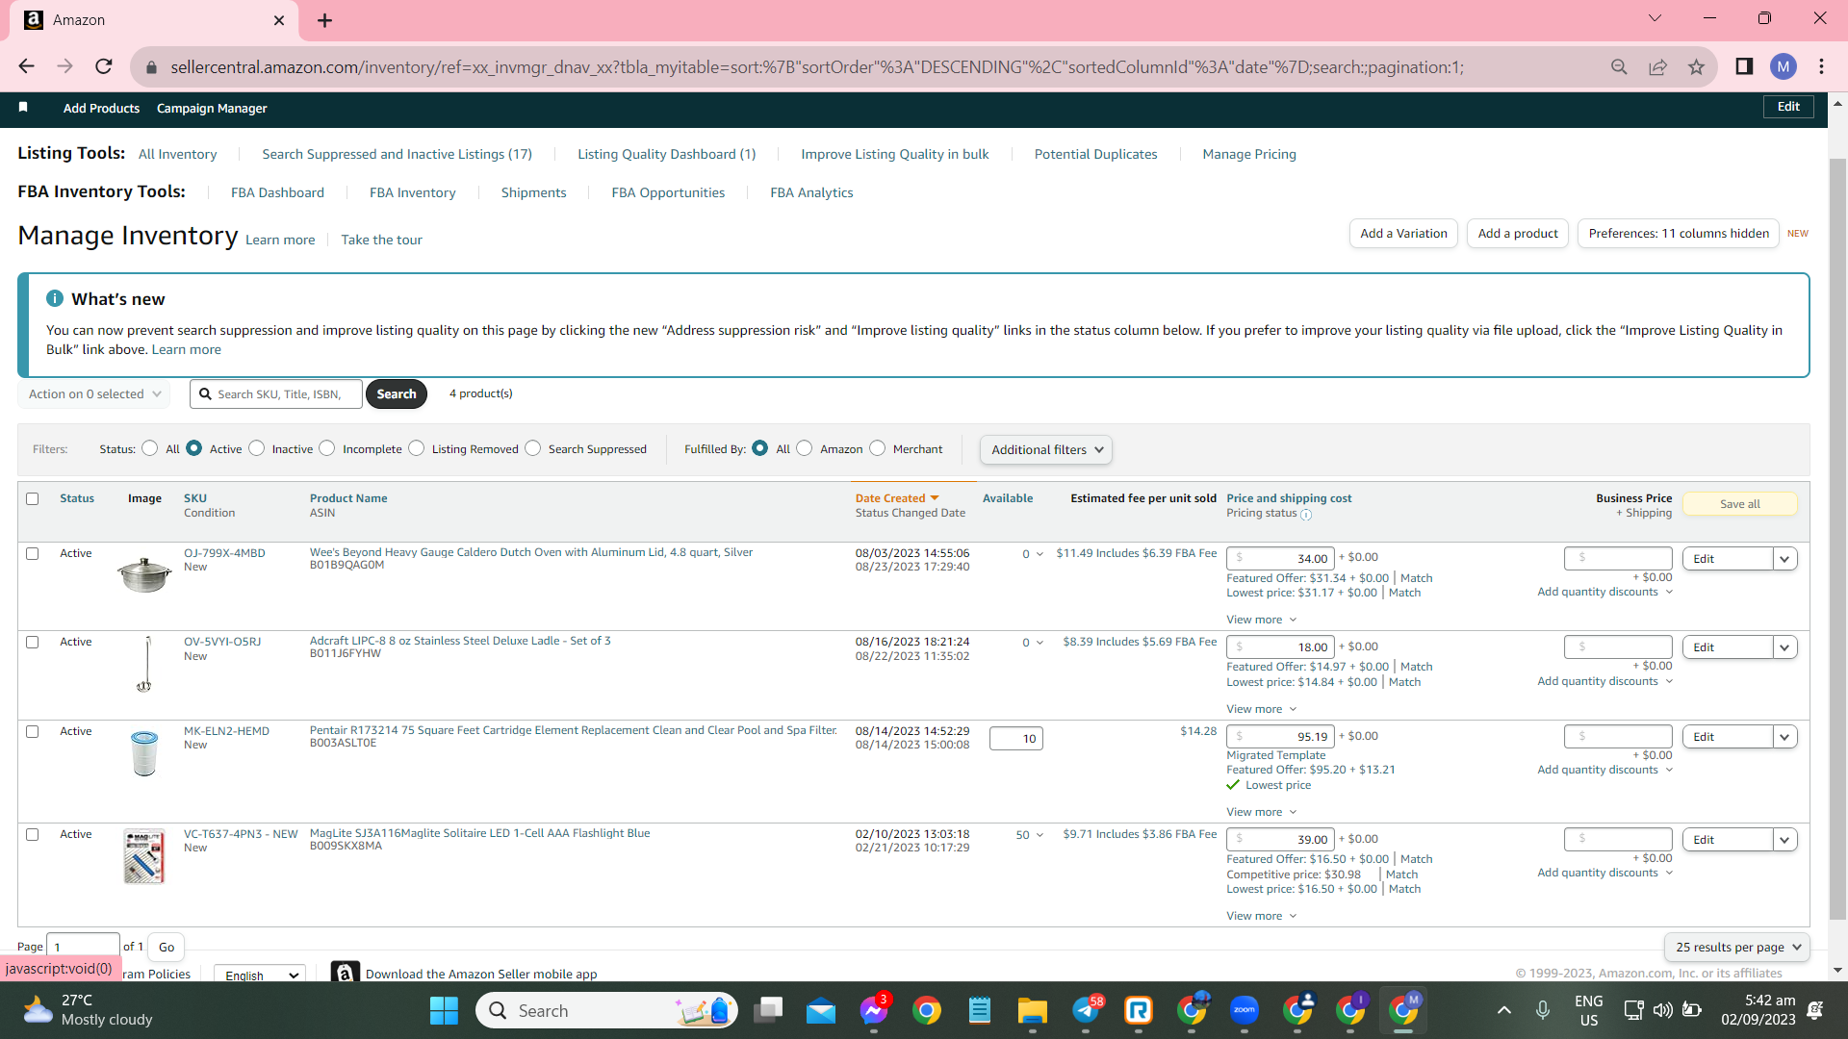Viewport: 1848px width, 1039px height.
Task: Select the Listing Removed status filter
Action: pyautogui.click(x=416, y=448)
